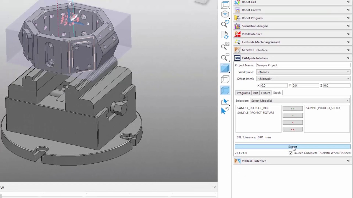The image size is (353, 198).
Task: Toggle the shaded with edges cube
Action: tap(225, 90)
